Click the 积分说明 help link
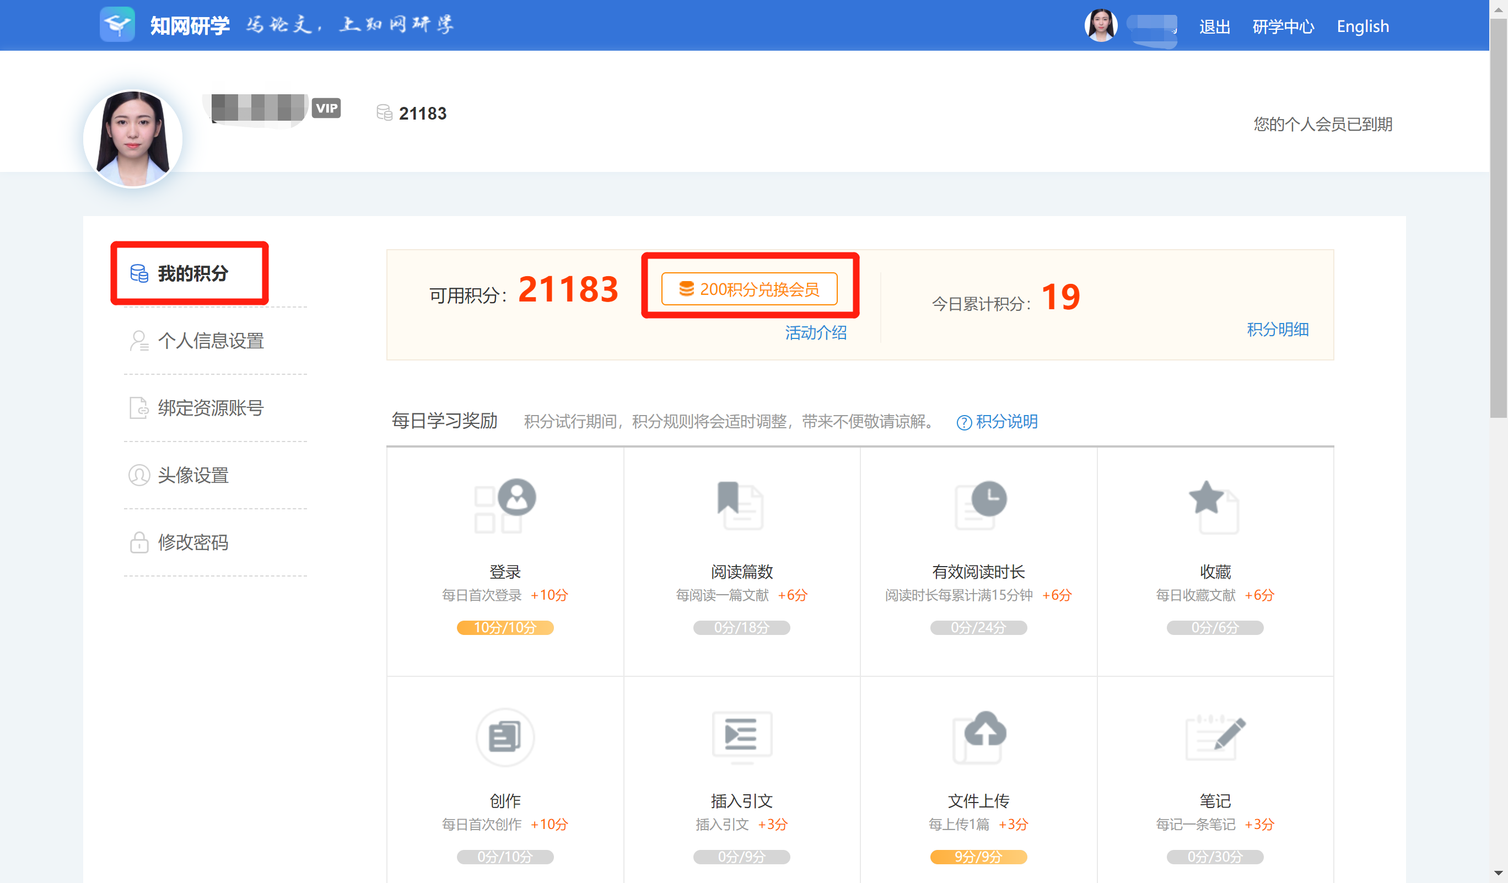 pyautogui.click(x=1005, y=422)
